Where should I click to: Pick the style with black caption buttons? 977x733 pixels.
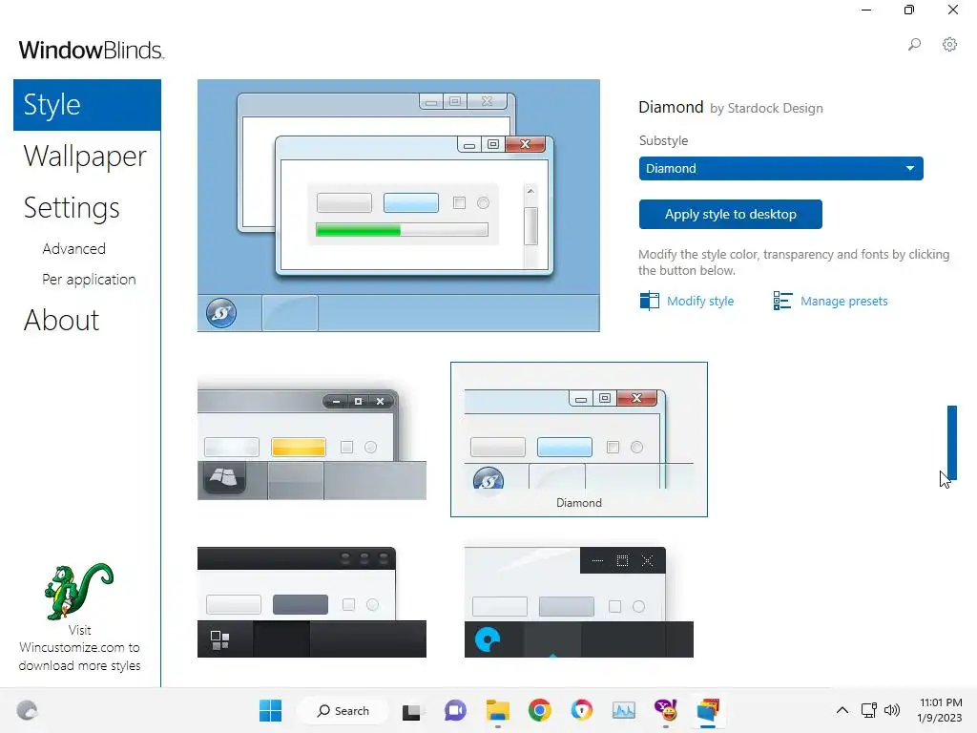pyautogui.click(x=579, y=602)
